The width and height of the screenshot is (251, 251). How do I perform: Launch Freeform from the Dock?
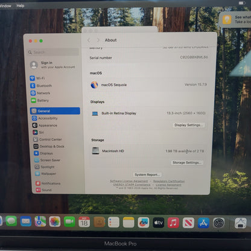coord(144,223)
